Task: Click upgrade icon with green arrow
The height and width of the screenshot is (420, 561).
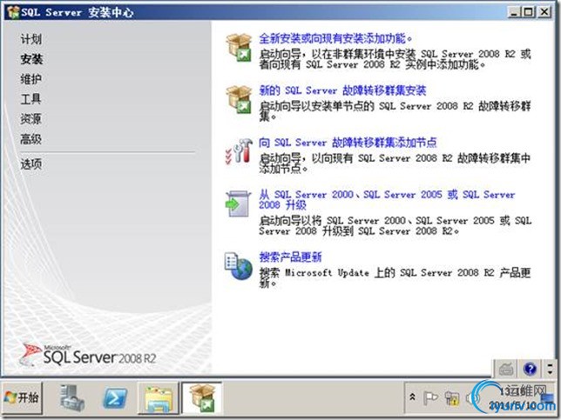Action: point(238,203)
